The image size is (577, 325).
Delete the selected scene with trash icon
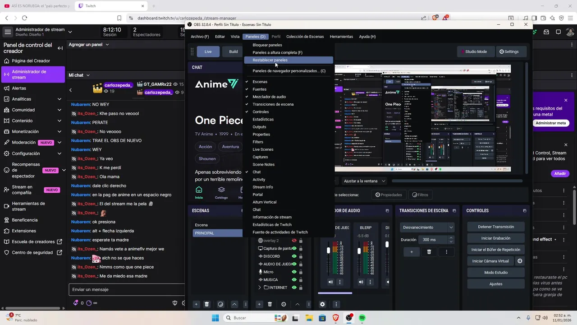(207, 304)
